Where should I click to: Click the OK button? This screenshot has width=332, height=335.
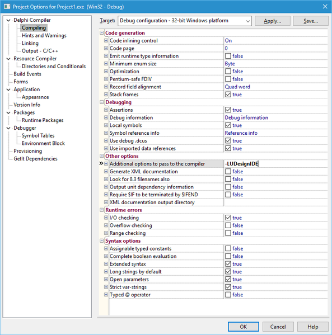pos(243,327)
